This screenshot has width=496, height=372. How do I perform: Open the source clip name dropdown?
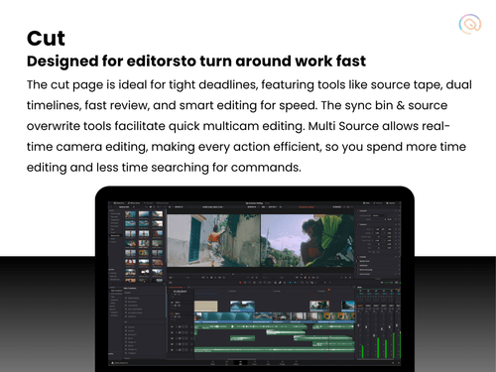coord(213,207)
